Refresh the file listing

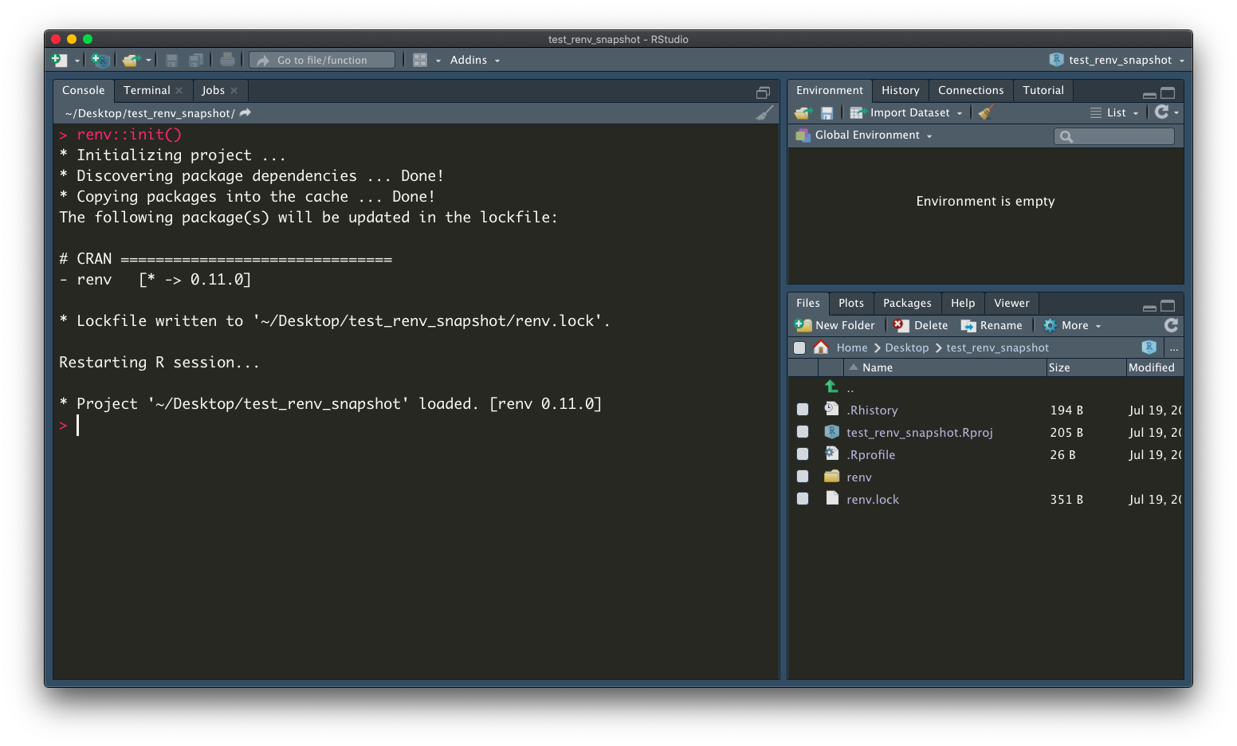[x=1171, y=325]
